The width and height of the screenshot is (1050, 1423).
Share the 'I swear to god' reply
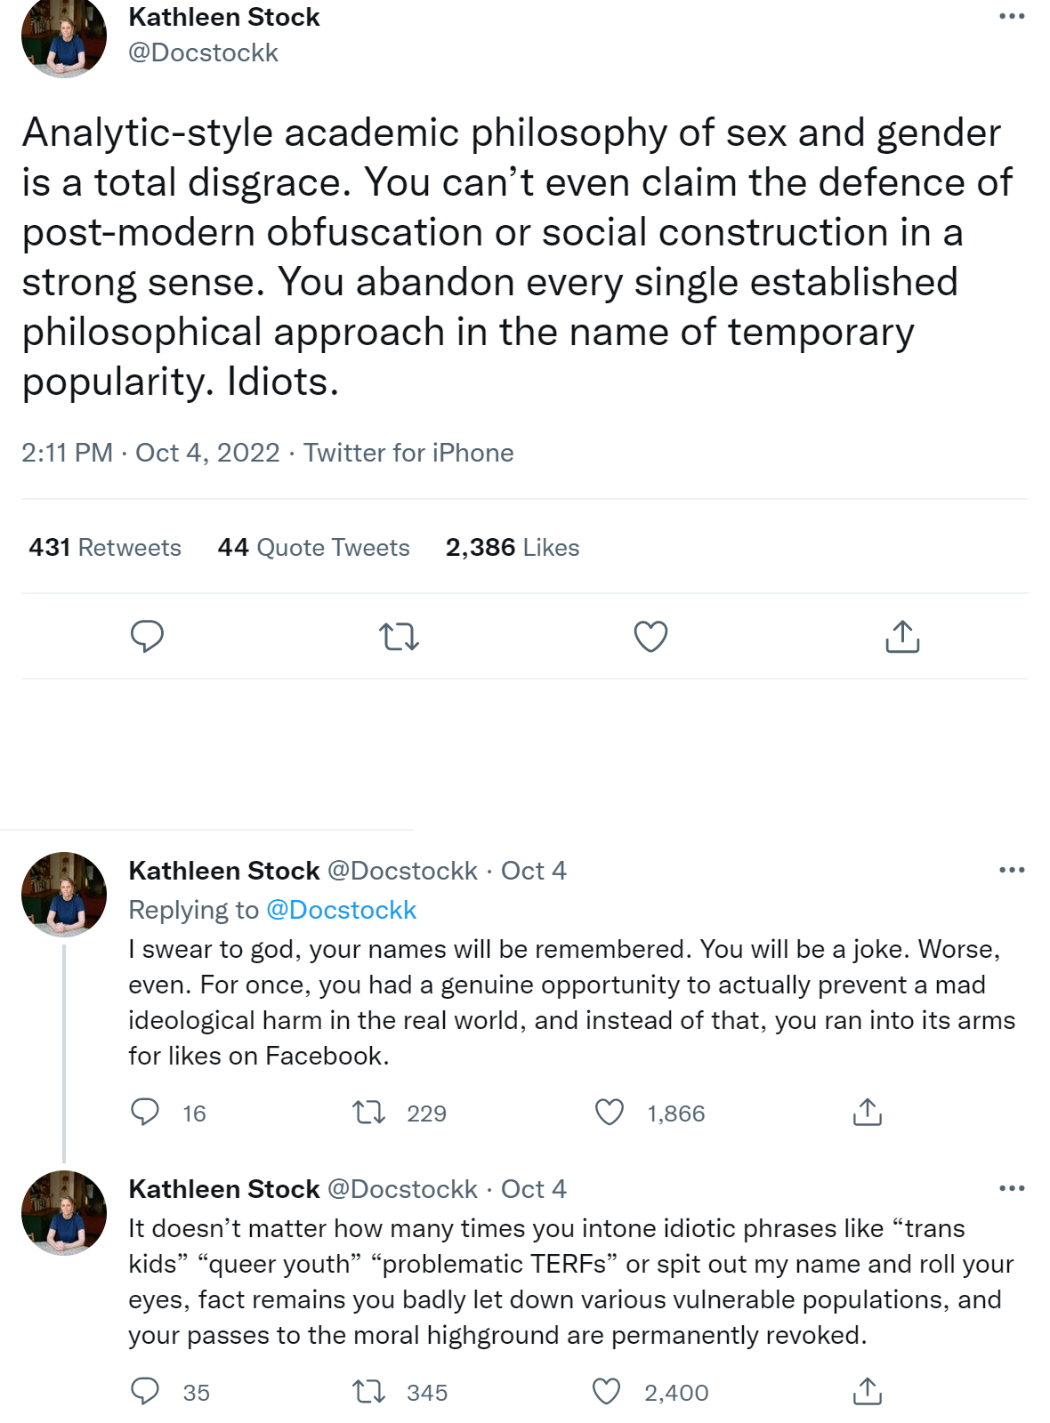(x=867, y=1112)
